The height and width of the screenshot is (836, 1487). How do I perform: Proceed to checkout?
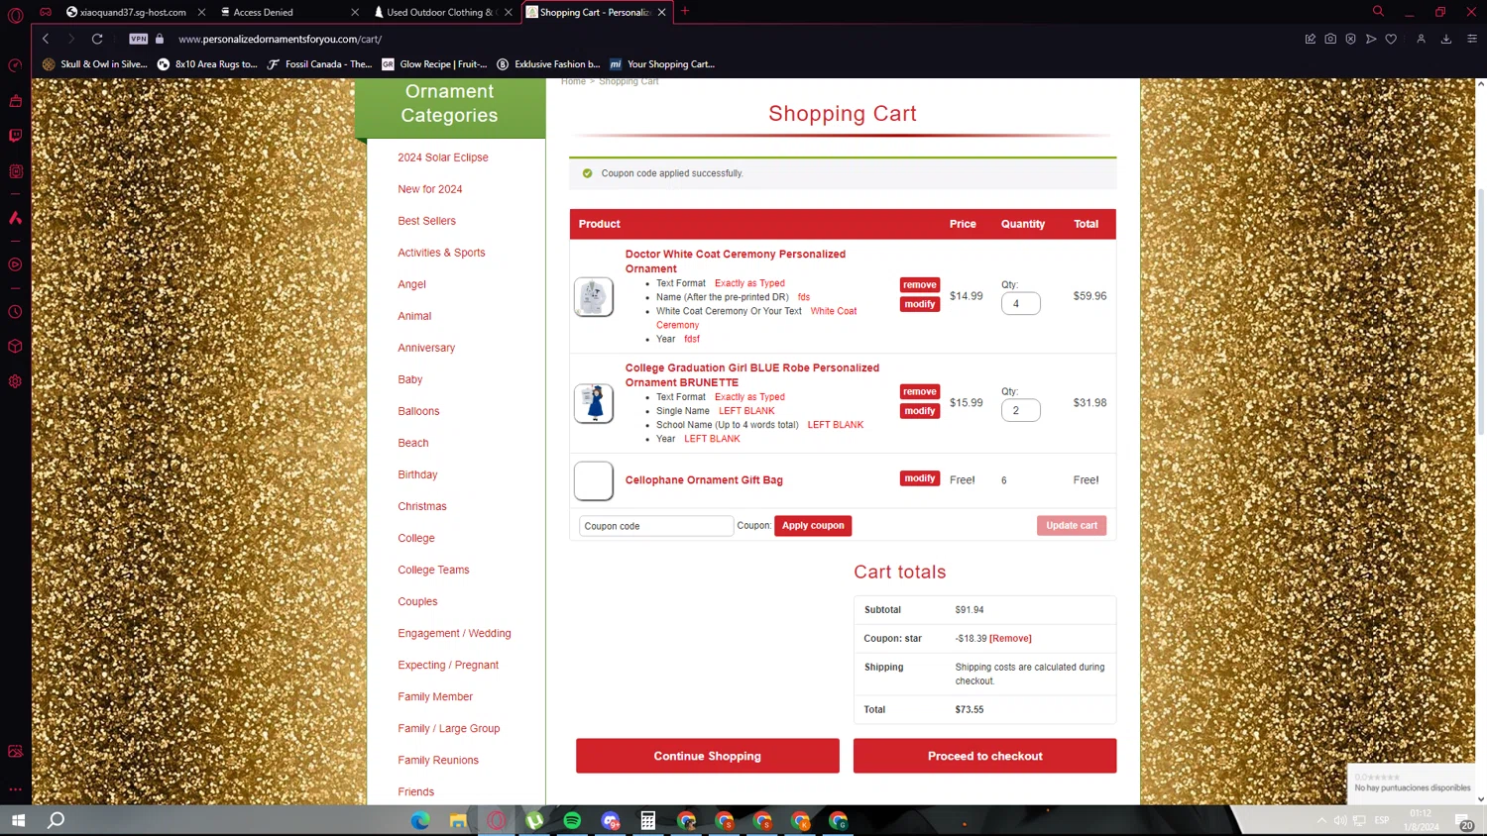984,756
